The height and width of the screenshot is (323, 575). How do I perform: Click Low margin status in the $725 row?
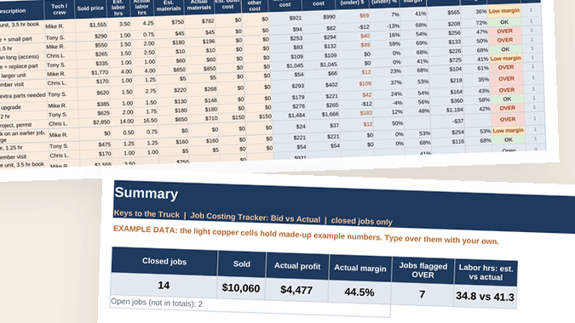coord(506,59)
